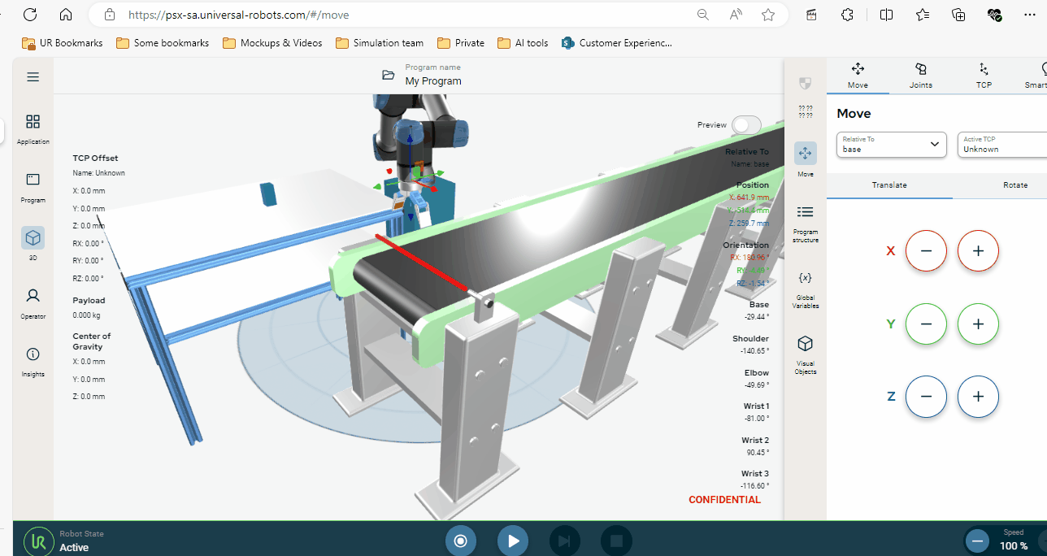
Task: Play the program
Action: pyautogui.click(x=513, y=541)
